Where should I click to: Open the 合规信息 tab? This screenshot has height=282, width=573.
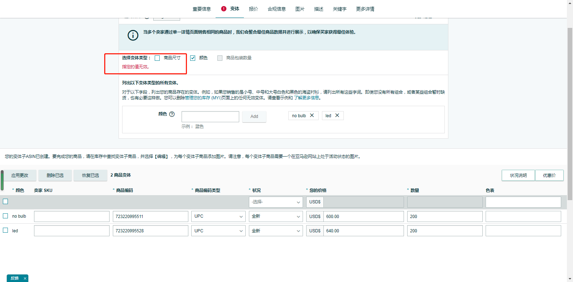click(x=277, y=9)
